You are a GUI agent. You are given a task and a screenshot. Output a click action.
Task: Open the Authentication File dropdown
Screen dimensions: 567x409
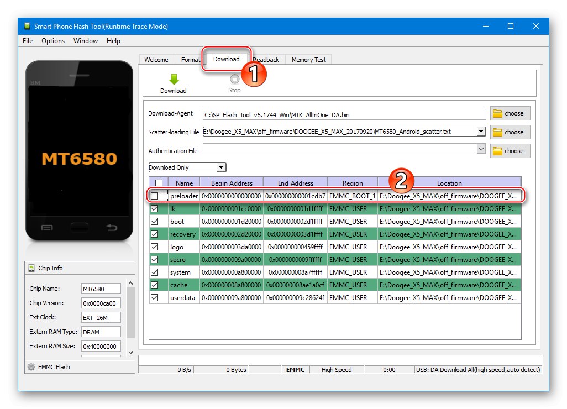(x=480, y=150)
